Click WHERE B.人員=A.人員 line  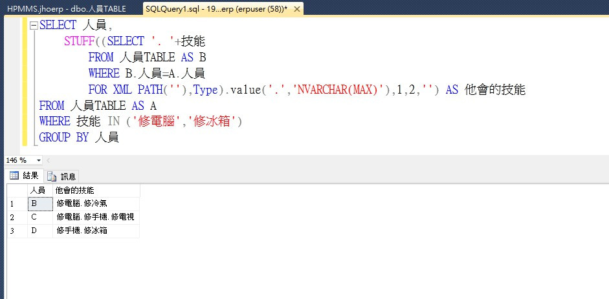[x=147, y=73]
